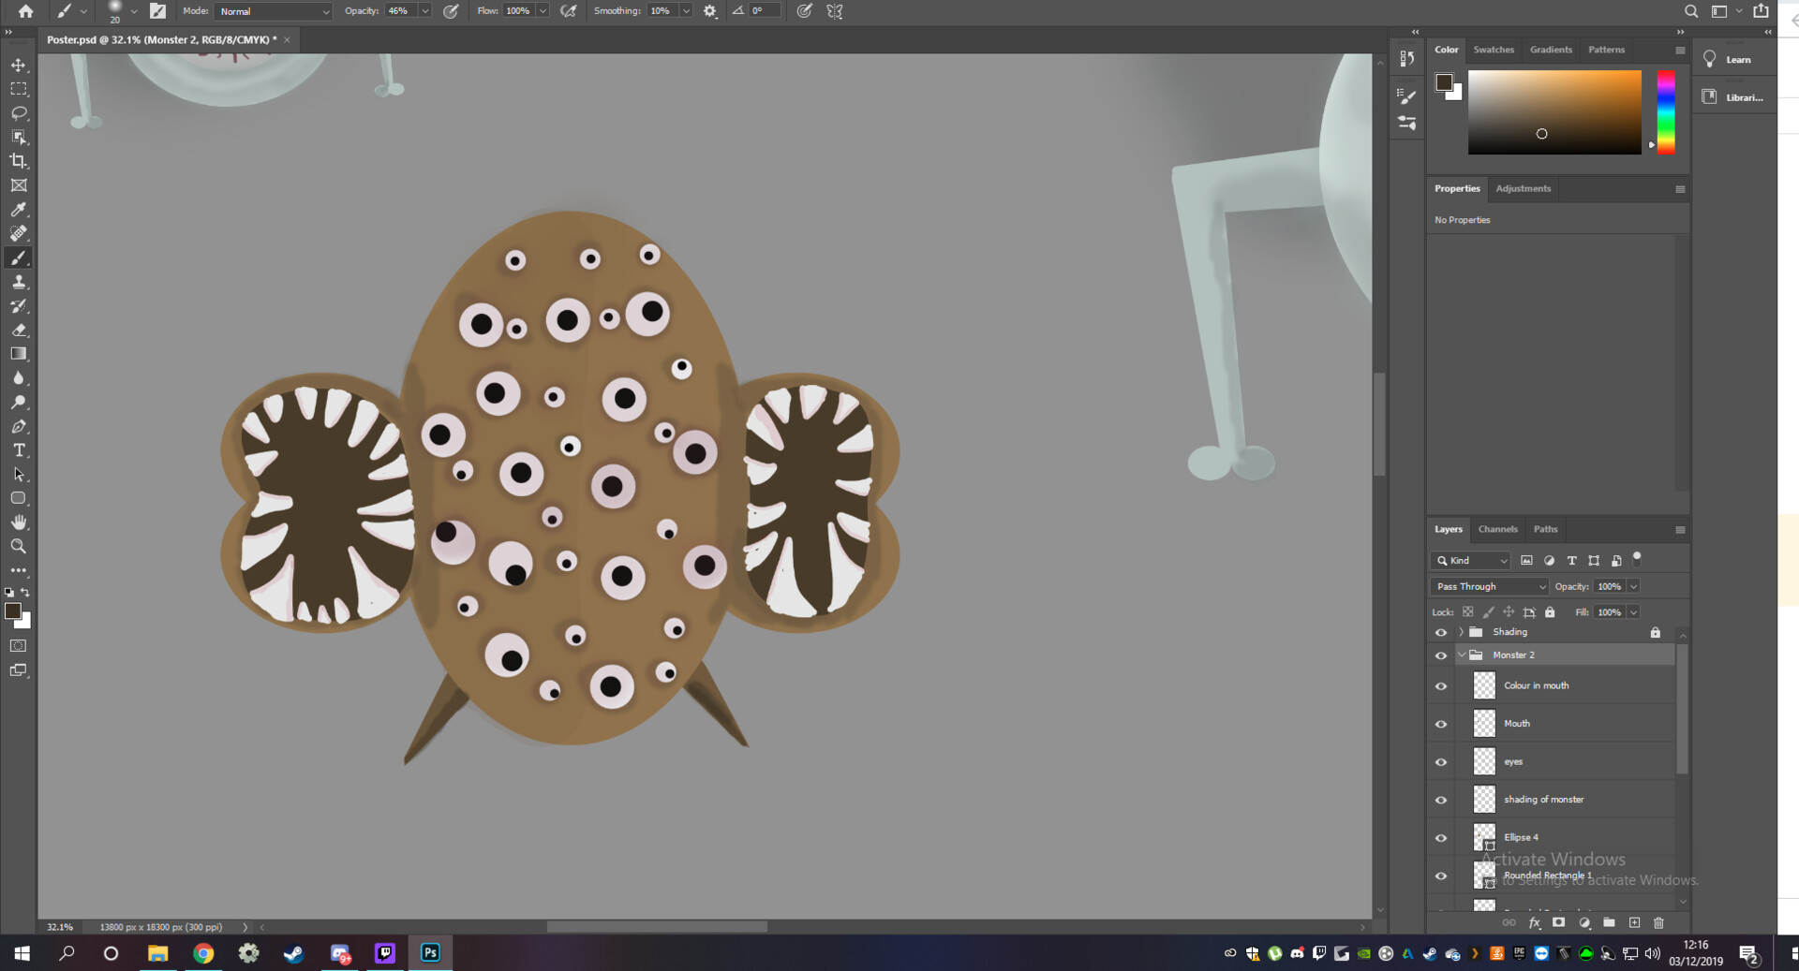Select the Horizontal Type tool
The image size is (1799, 971).
click(19, 450)
